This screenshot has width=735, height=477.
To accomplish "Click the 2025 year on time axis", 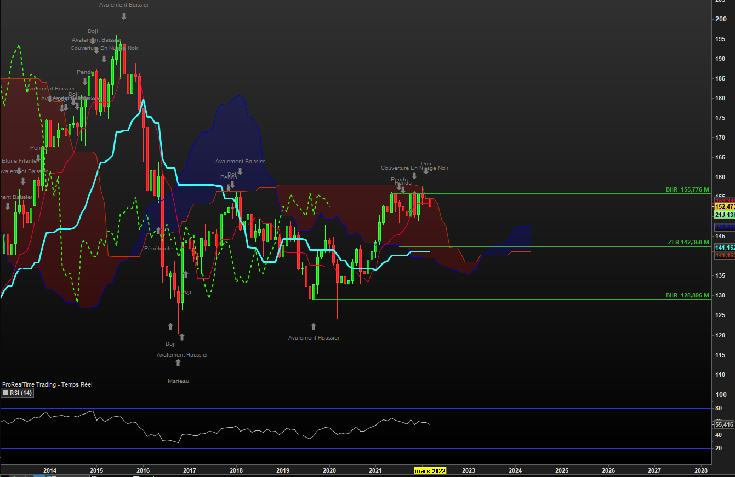I will click(x=562, y=470).
